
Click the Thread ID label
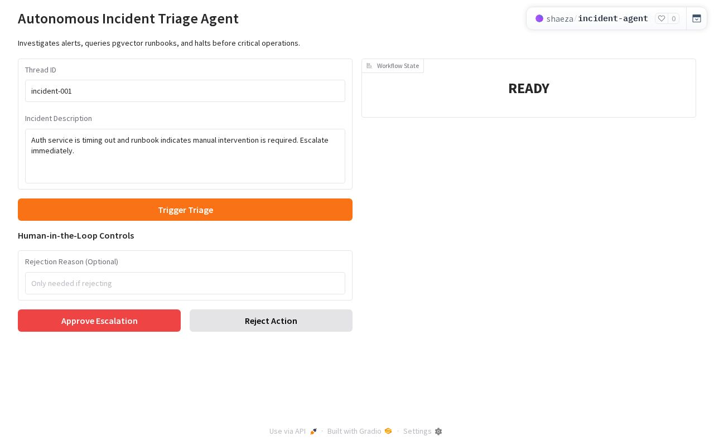point(41,70)
